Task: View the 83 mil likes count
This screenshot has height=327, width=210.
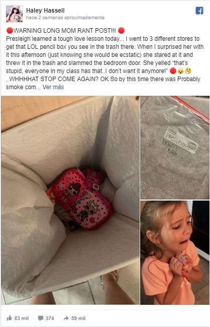Action: (22, 318)
